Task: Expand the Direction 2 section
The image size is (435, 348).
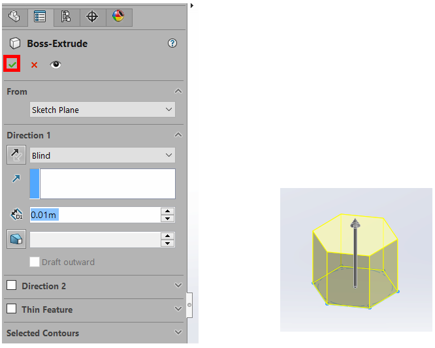Action: tap(178, 285)
